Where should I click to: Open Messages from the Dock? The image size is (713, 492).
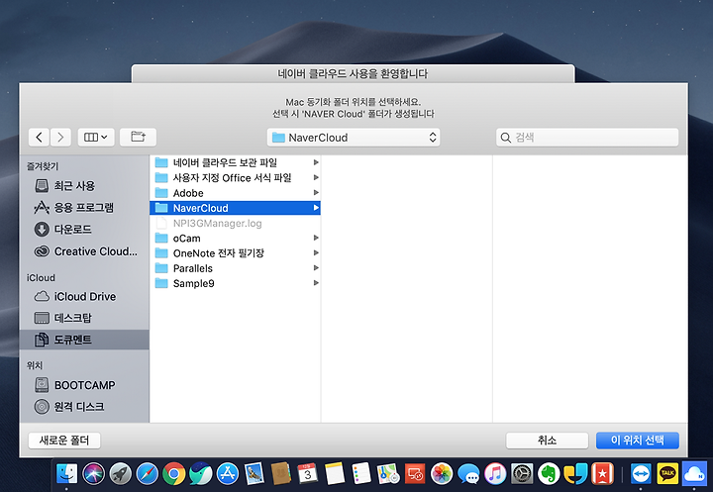pyautogui.click(x=468, y=474)
